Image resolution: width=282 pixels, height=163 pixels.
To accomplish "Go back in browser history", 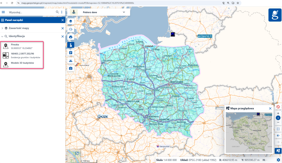I will tap(2, 3).
